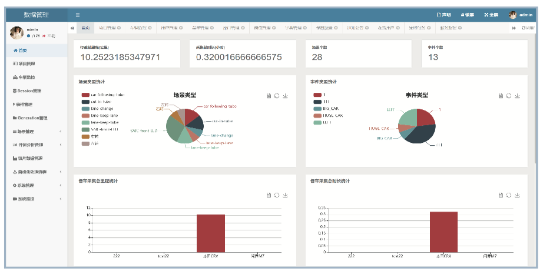
Task: Expand the 系统监控 sidebar submenu
Action: 37,199
